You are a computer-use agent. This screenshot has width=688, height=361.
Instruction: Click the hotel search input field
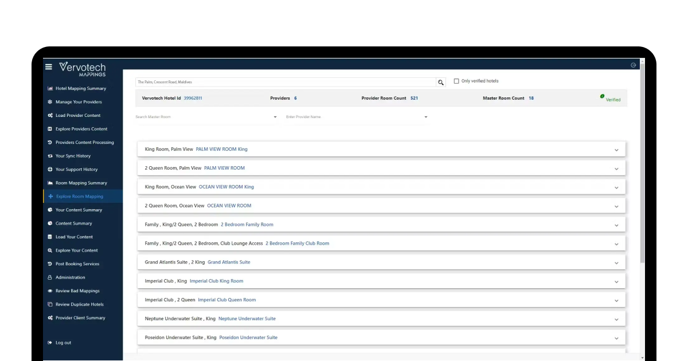click(x=286, y=82)
